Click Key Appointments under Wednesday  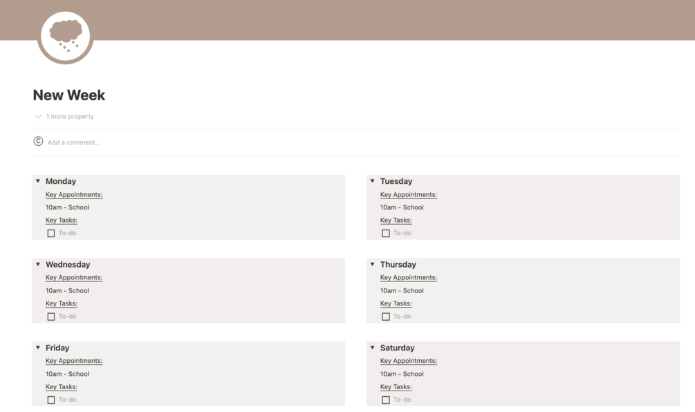tap(74, 277)
